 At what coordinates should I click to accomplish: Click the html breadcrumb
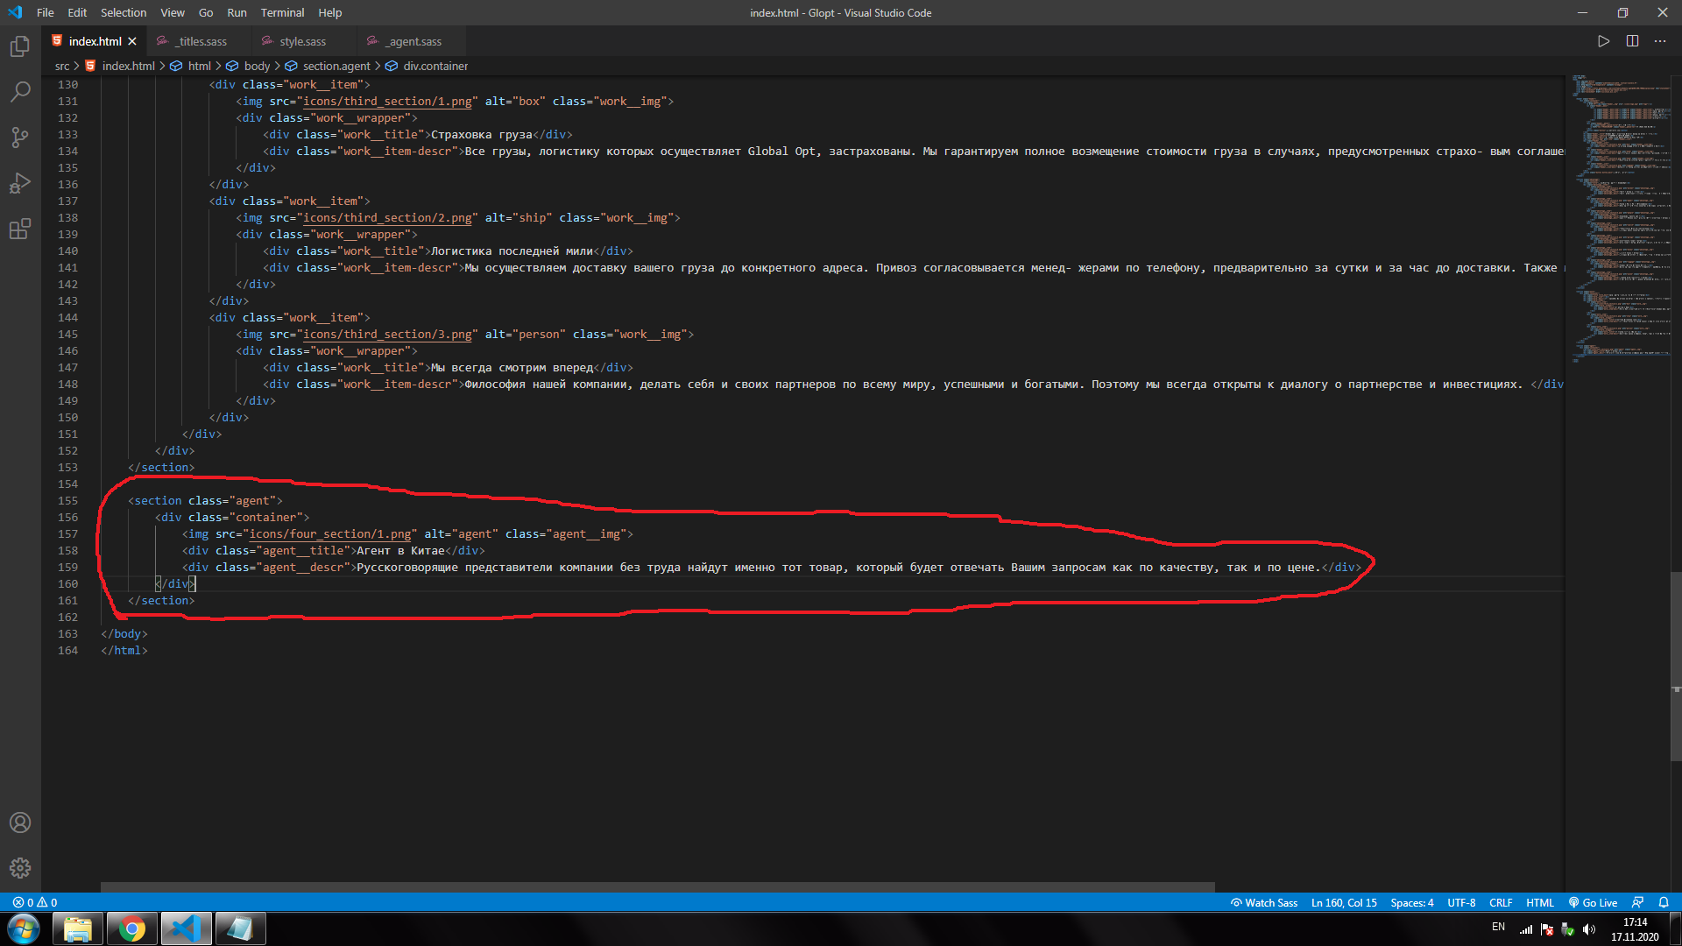point(200,66)
